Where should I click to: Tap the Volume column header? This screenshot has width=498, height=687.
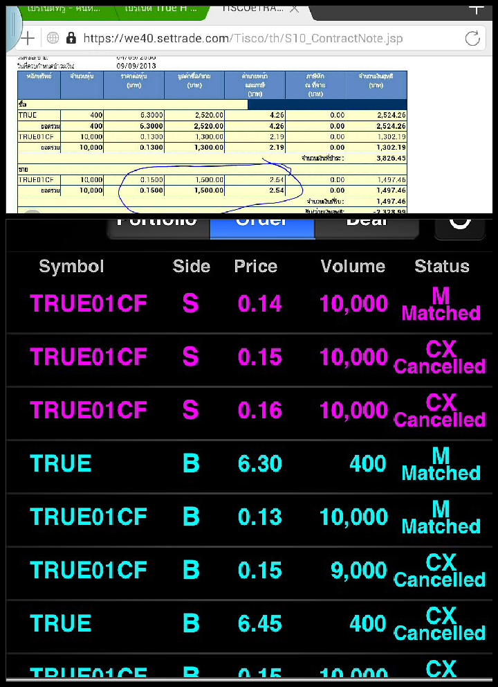click(x=353, y=267)
